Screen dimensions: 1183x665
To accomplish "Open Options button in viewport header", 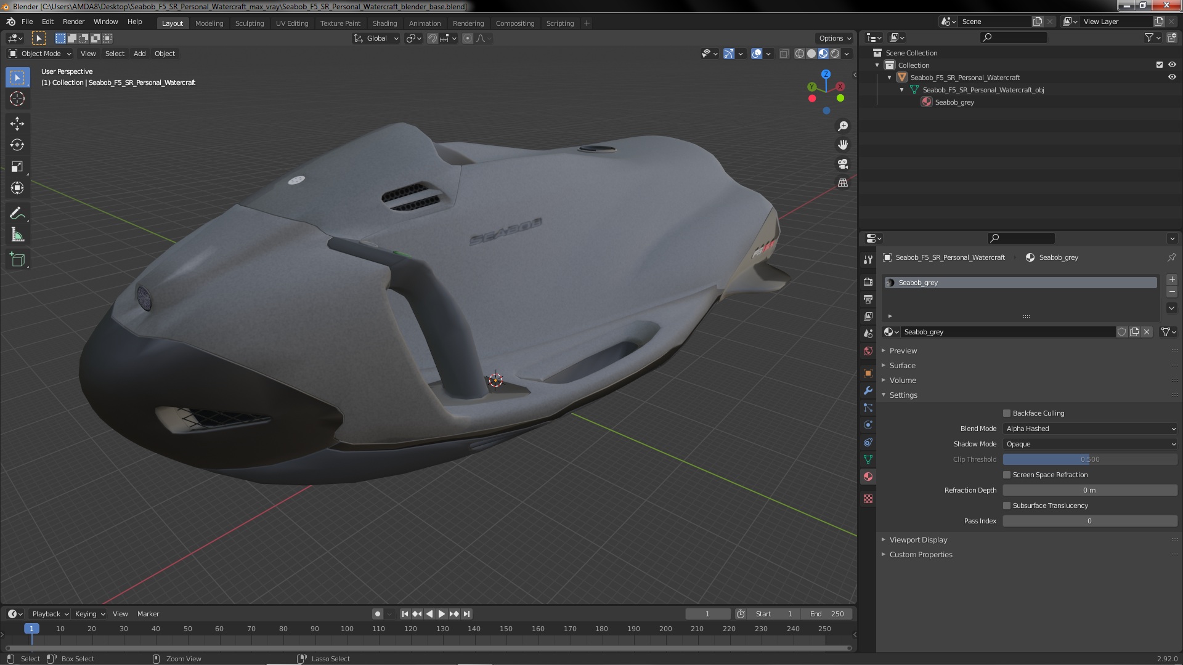I will [835, 38].
